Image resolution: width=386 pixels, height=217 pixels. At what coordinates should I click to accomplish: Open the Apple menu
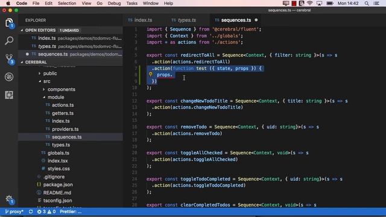point(8,4)
